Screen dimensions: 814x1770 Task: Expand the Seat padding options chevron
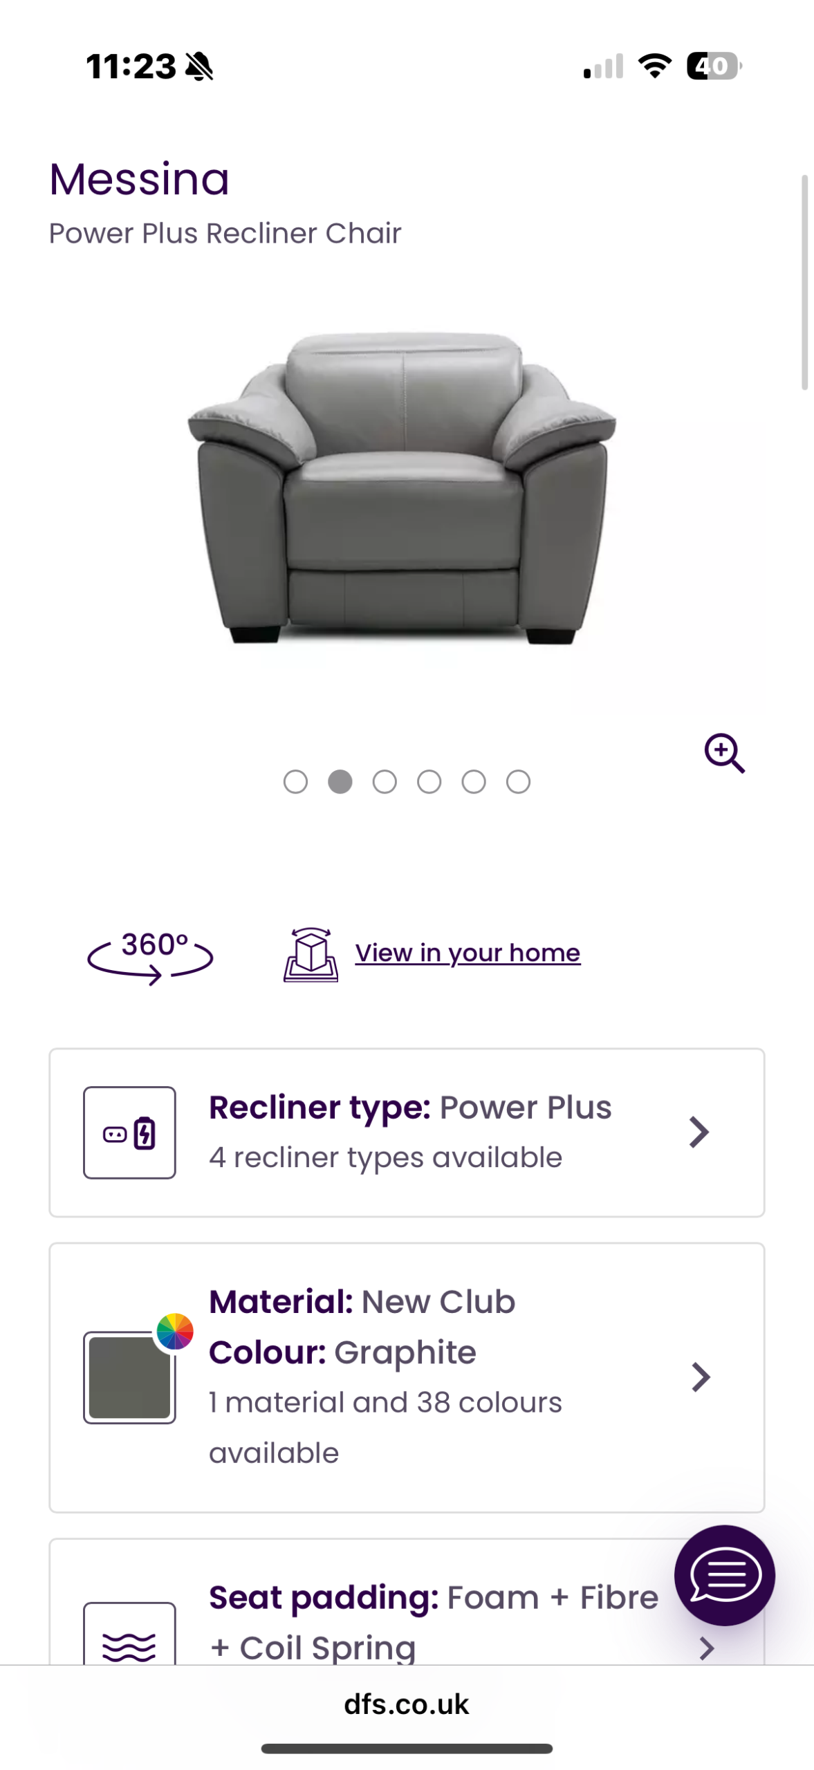[x=706, y=1648]
